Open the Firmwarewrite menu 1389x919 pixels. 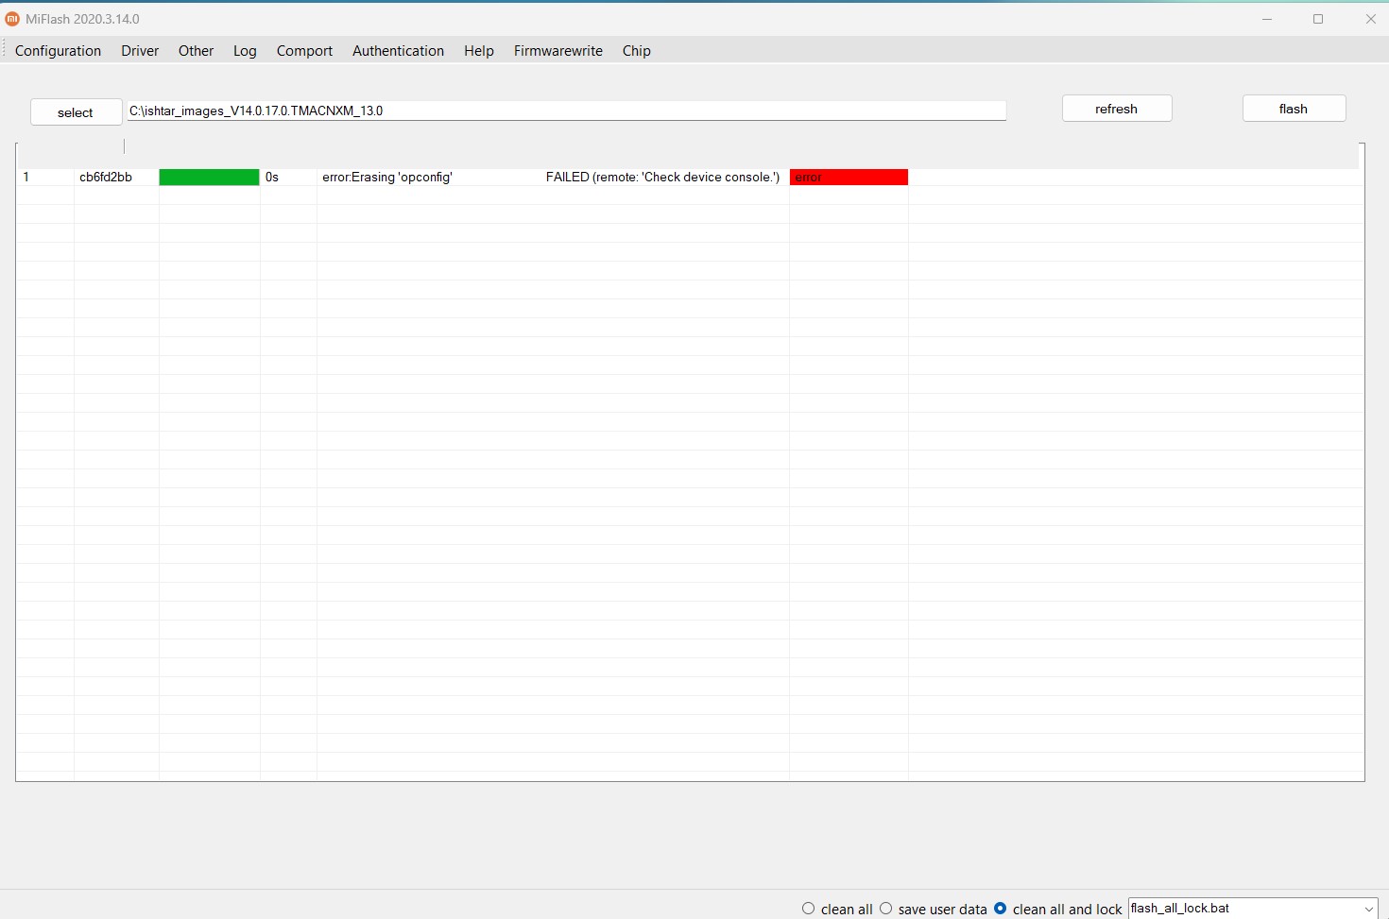tap(557, 51)
